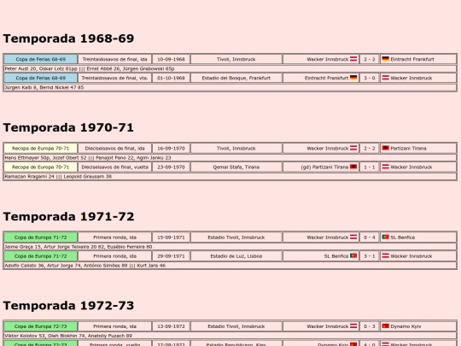Image resolution: width=461 pixels, height=346 pixels.
Task: Click the date 10-09-1968
Action: (x=171, y=59)
